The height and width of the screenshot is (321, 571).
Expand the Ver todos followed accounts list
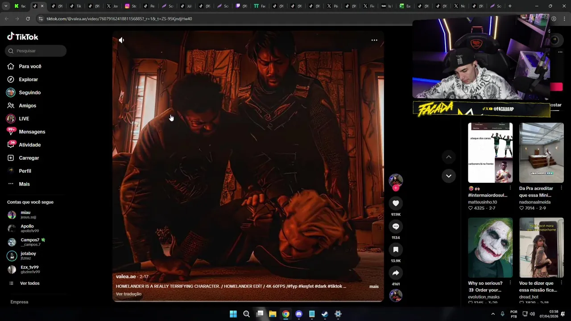click(x=30, y=283)
